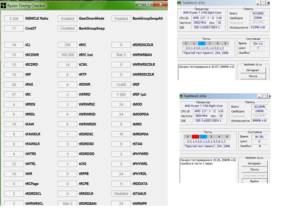Minimize the Ryzen Timing Checker window
Viewport: 308px width, 214px height.
(140, 4)
